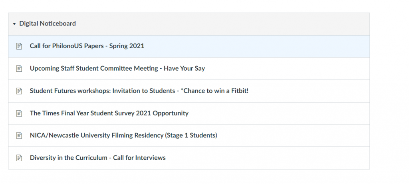Click the Digital Noticeboard header title
The image size is (409, 184).
coord(47,24)
